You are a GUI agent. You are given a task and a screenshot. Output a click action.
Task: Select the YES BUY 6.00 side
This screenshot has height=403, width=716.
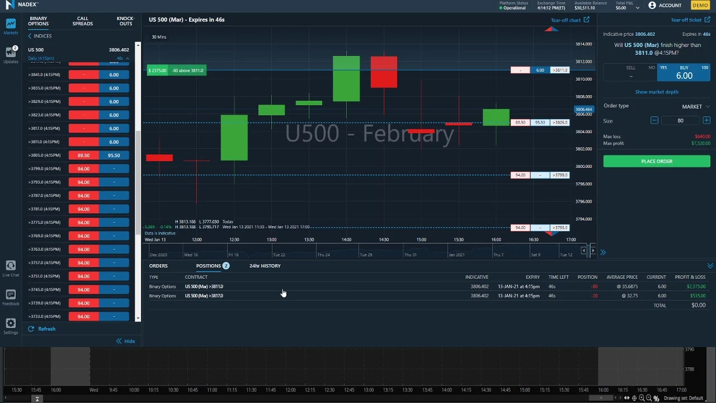[x=684, y=73]
